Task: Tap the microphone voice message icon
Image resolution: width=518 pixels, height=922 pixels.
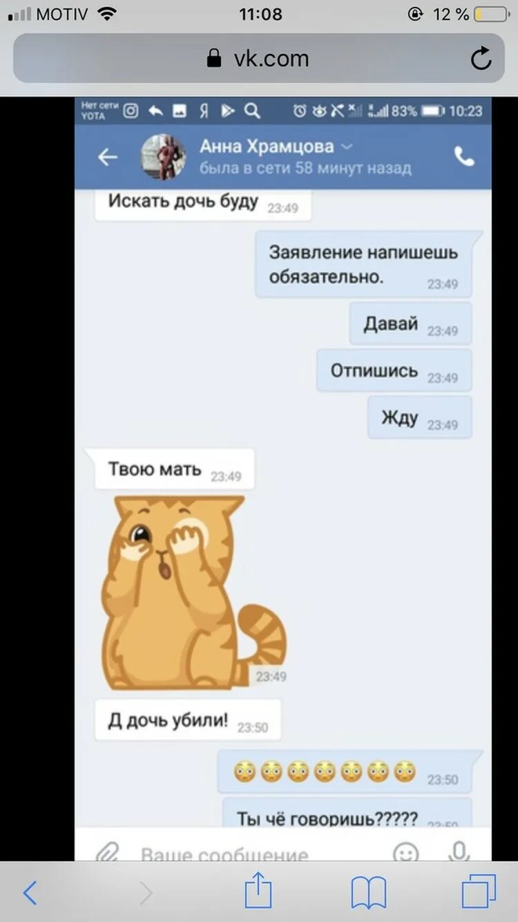Action: [x=459, y=852]
